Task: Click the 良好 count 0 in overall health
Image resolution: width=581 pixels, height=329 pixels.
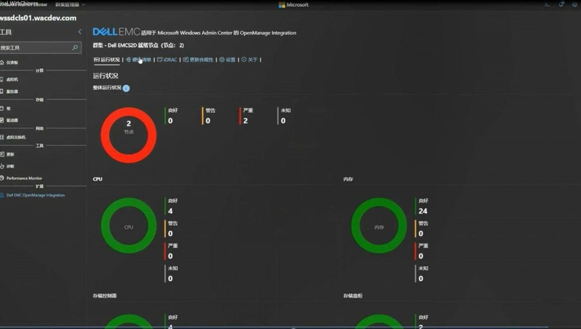Action: tap(170, 121)
